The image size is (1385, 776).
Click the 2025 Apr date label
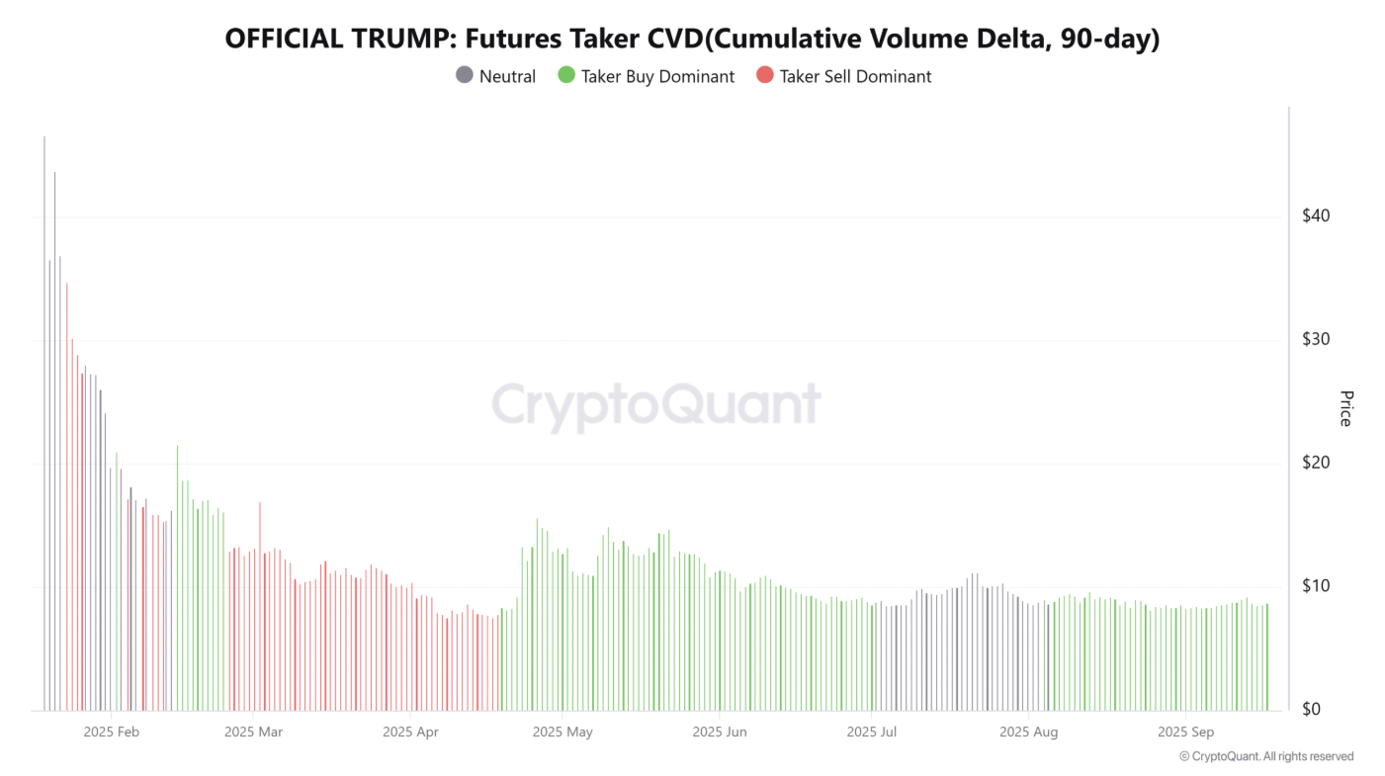click(x=410, y=733)
